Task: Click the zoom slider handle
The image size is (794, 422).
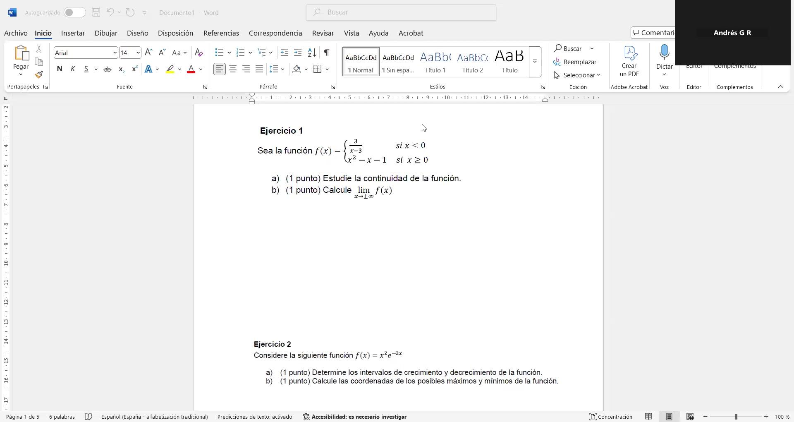Action: (736, 417)
